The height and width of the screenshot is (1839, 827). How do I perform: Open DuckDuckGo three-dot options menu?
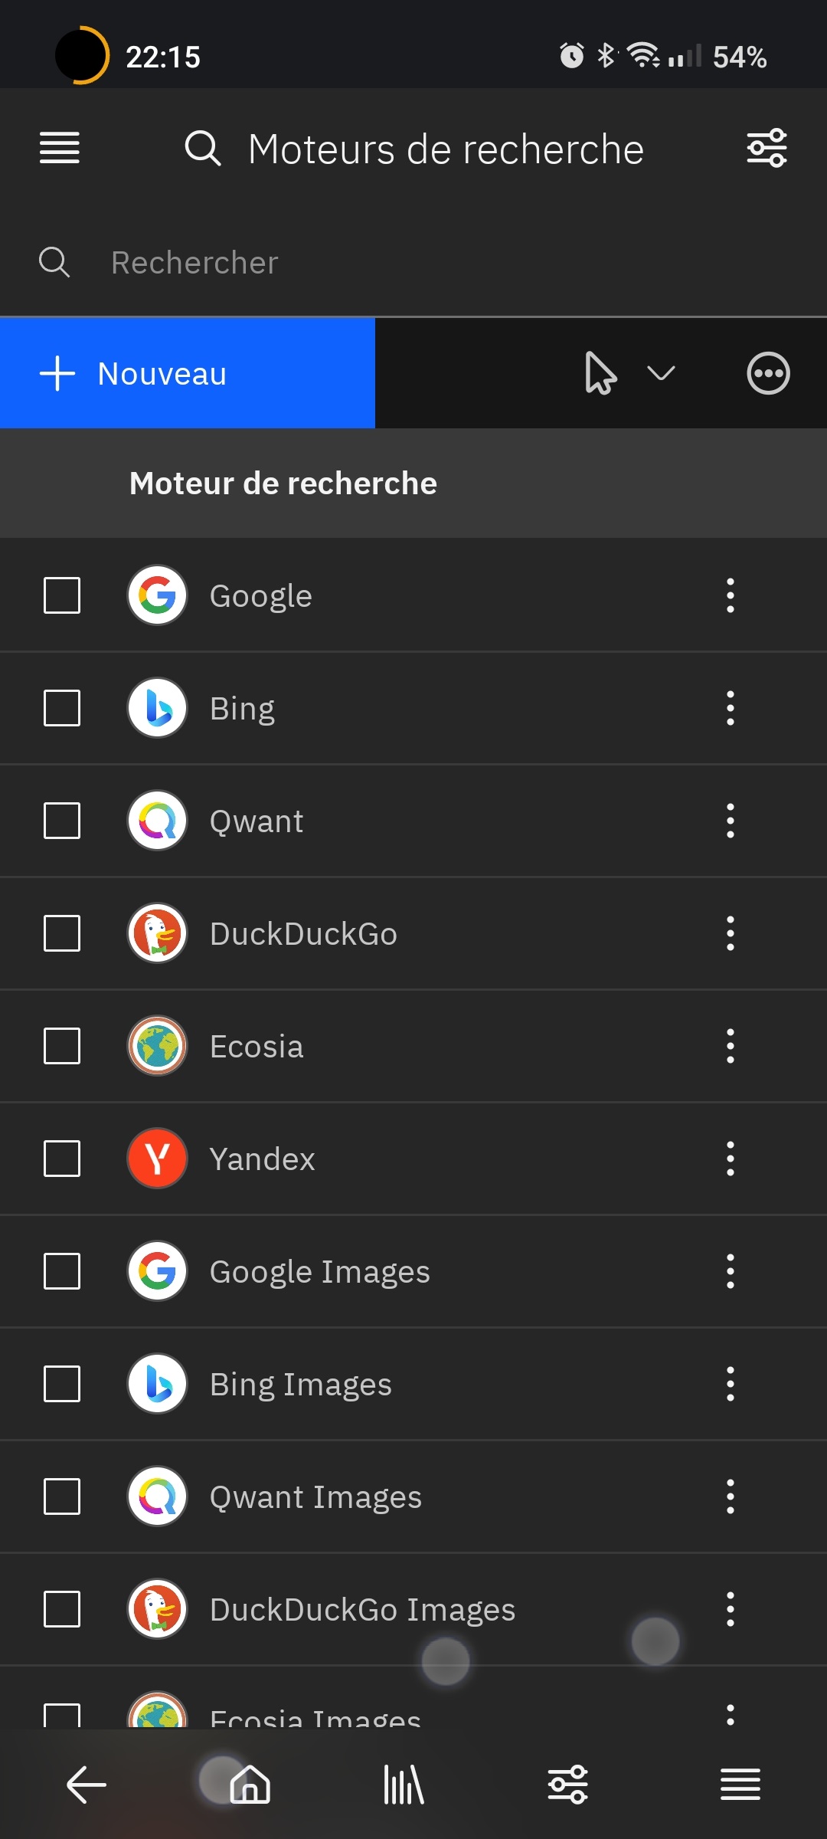tap(731, 933)
